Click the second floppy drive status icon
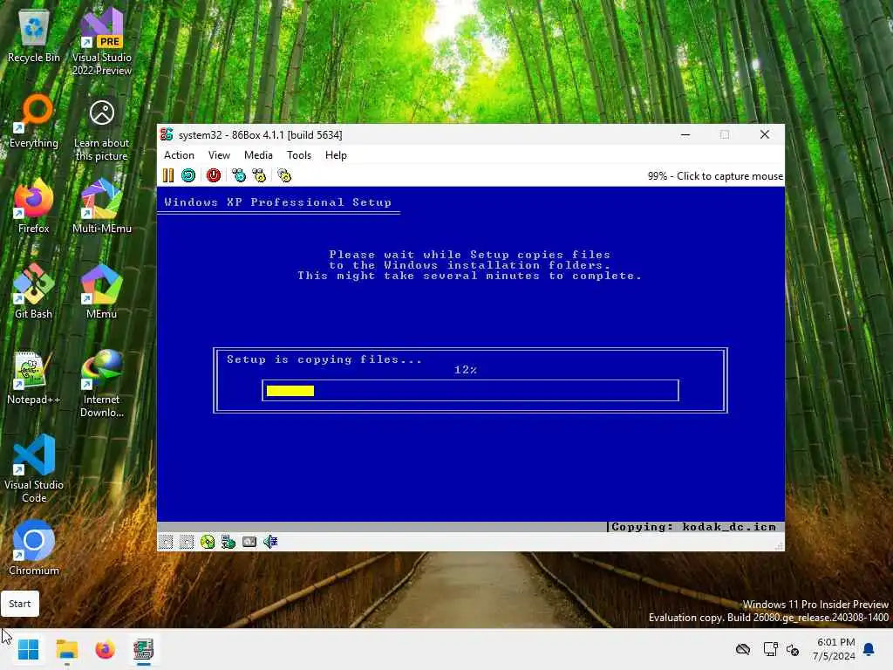Screen dimensions: 893x670 click(187, 542)
